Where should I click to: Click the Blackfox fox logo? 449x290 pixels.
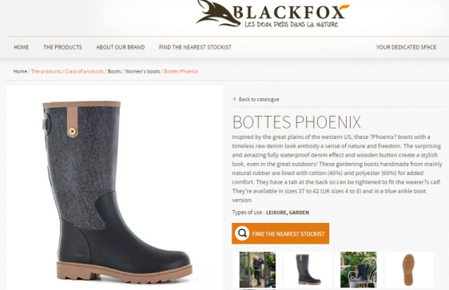272,14
